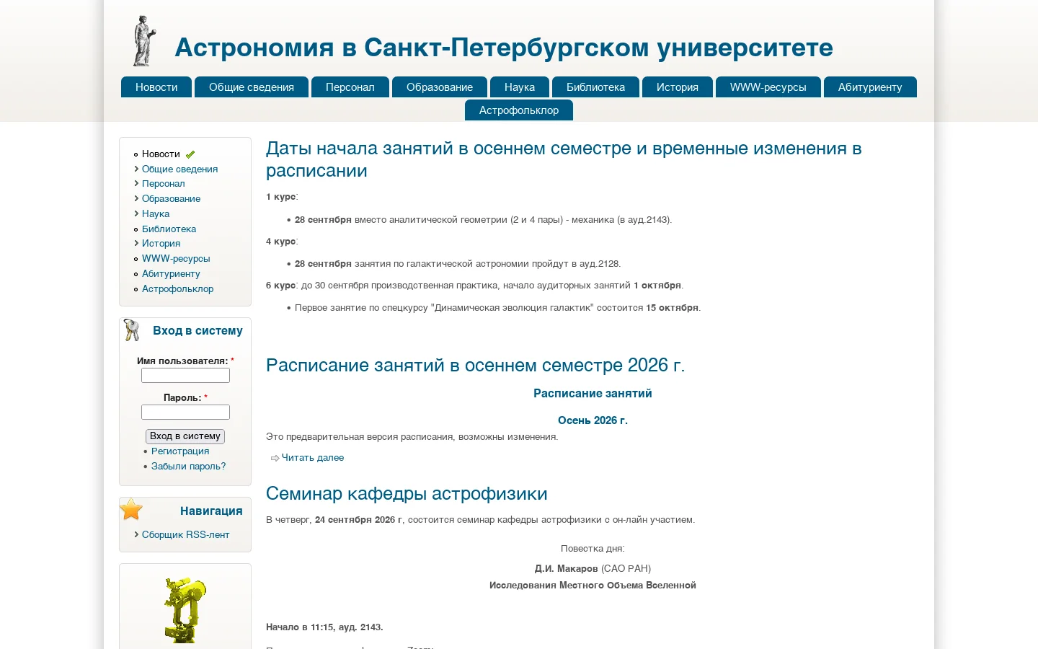The image size is (1038, 649).
Task: Open the Наука top tab
Action: pos(520,87)
